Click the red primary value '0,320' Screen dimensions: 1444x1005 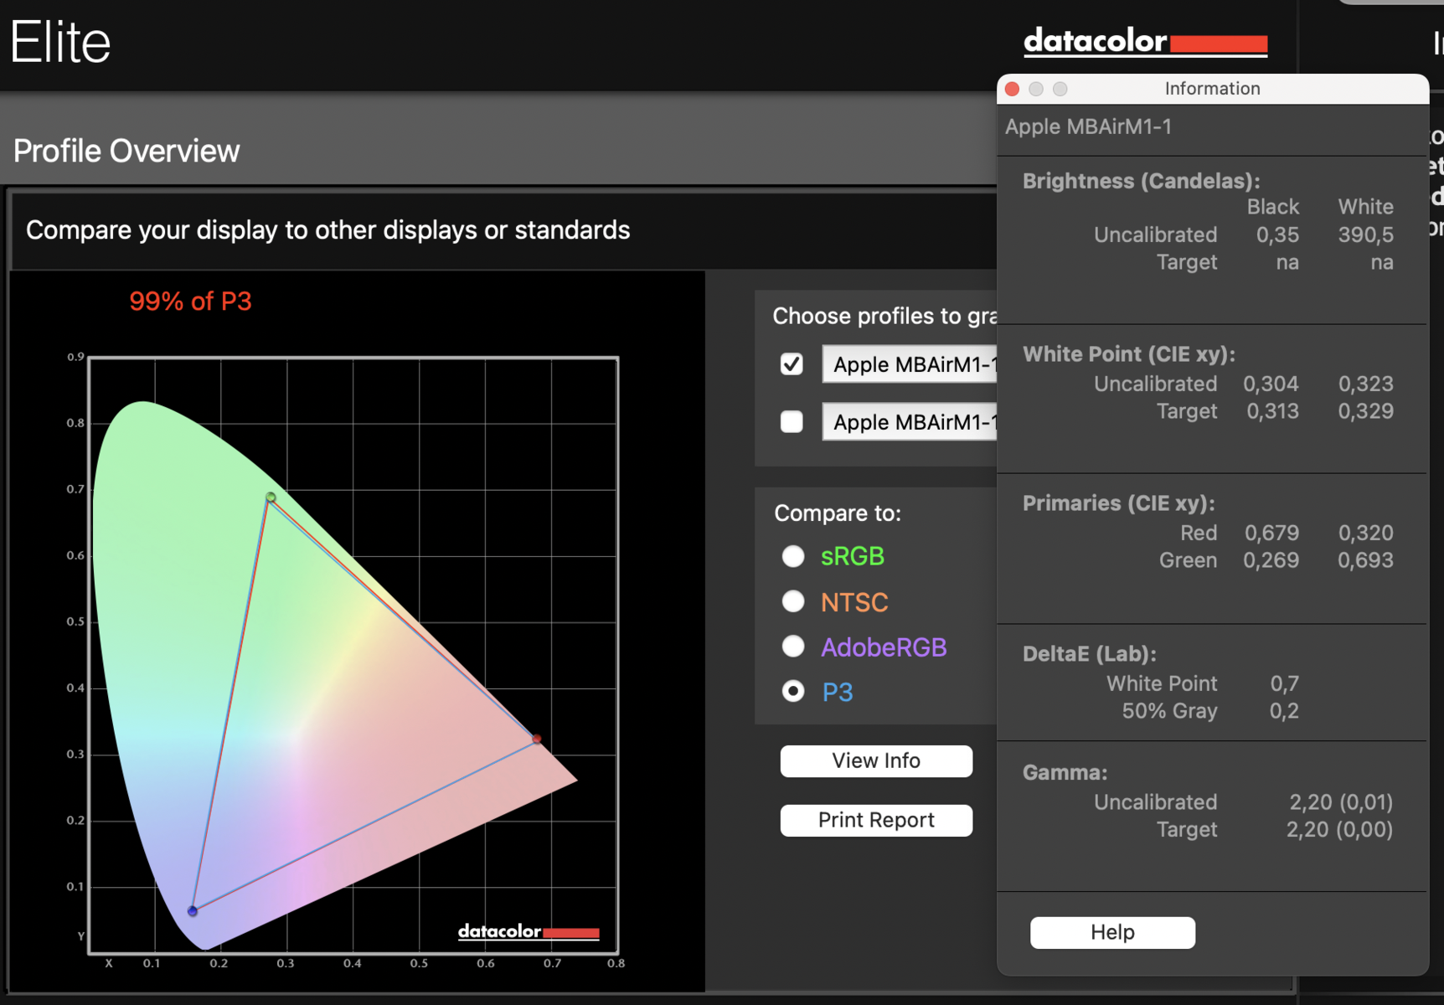[x=1365, y=533]
